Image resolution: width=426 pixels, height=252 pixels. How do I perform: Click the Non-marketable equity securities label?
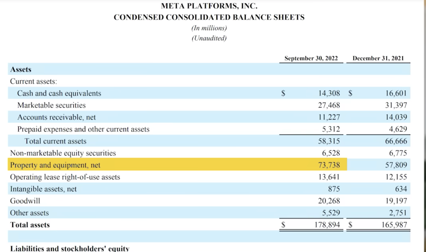(x=63, y=153)
